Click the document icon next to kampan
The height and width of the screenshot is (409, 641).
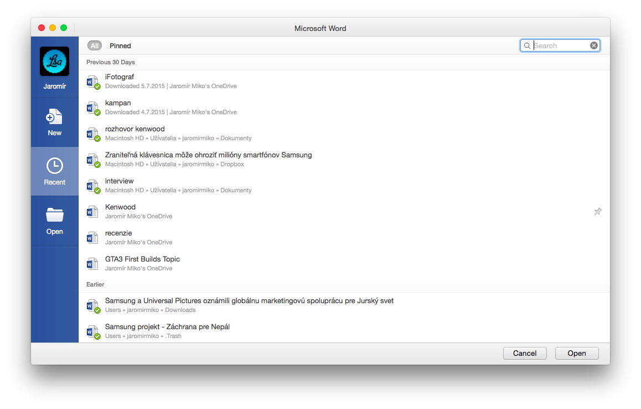tap(92, 108)
